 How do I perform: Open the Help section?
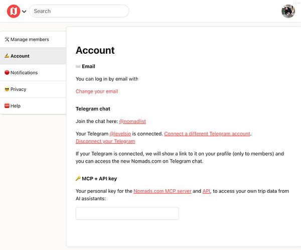pyautogui.click(x=33, y=106)
